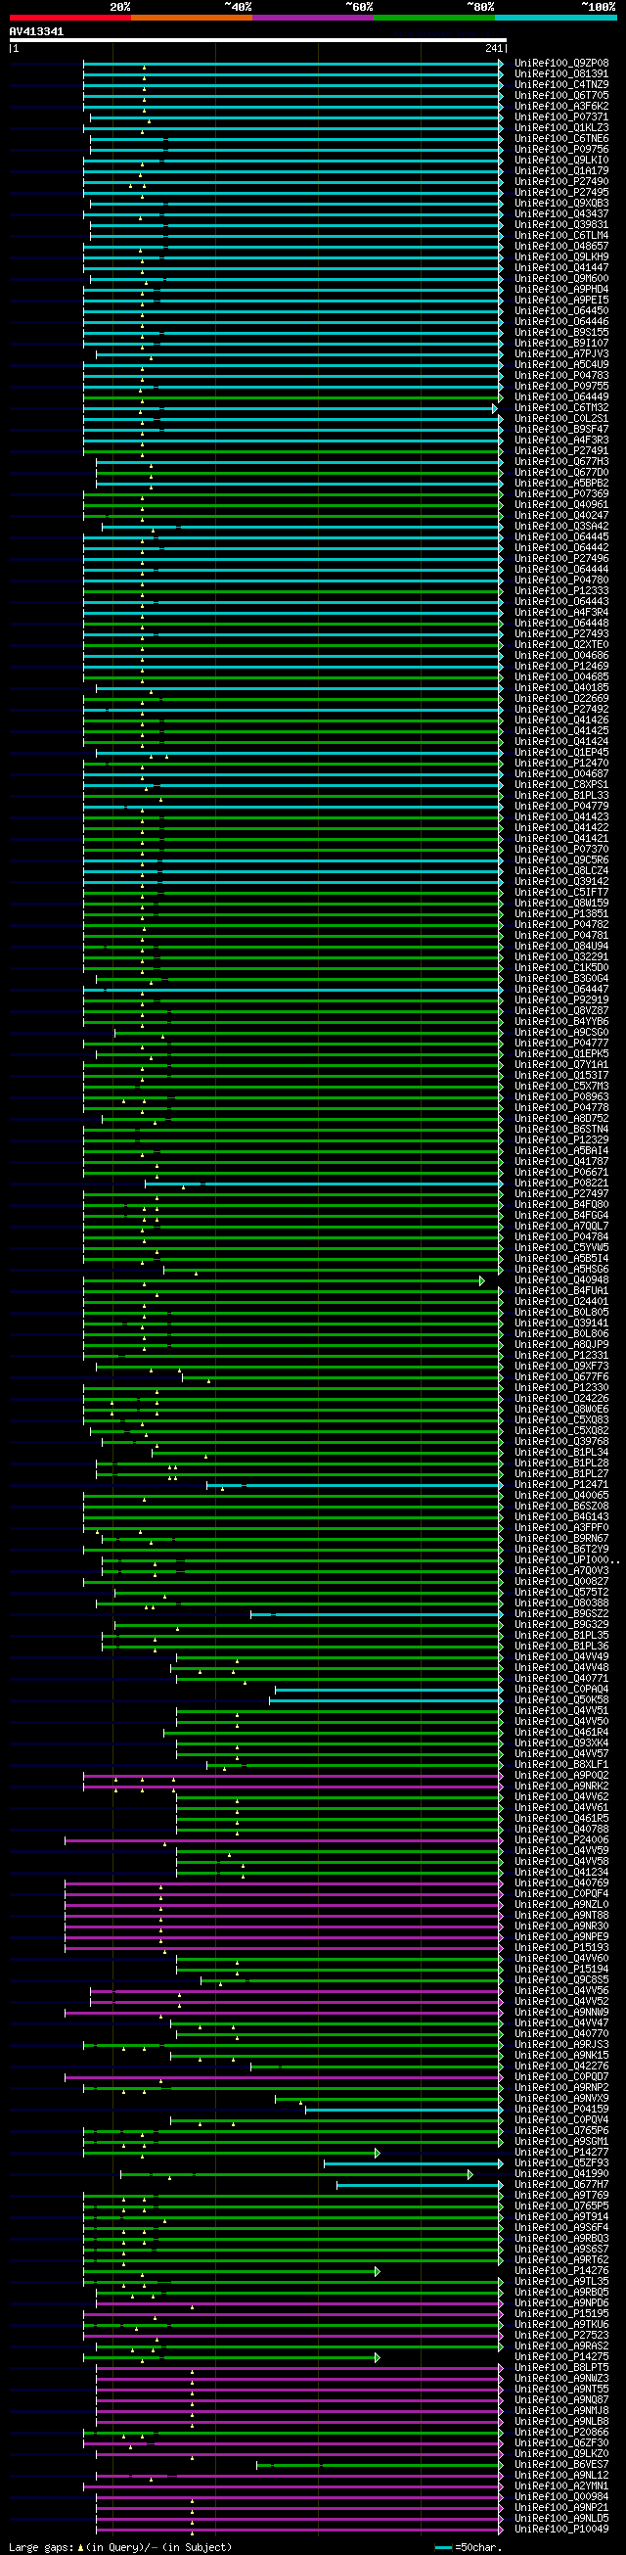The image size is (626, 2555).
Task: Open hit UniRef100_C4TNZ9
Action: (561, 85)
